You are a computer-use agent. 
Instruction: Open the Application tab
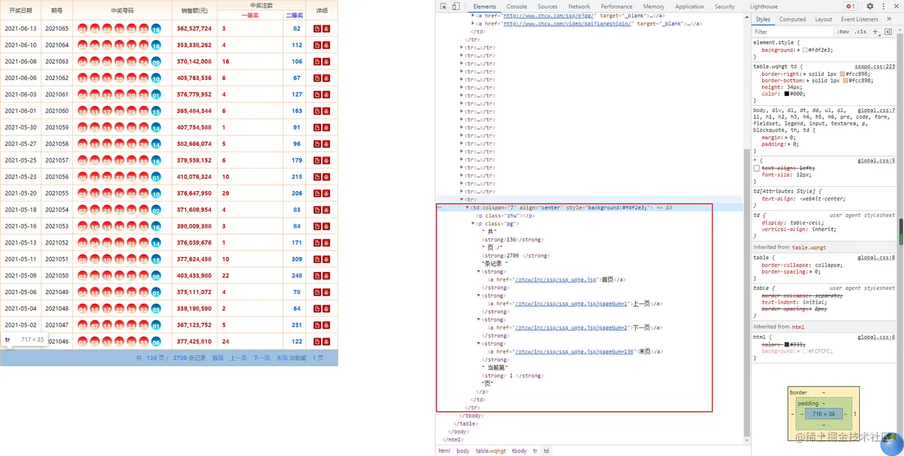tap(689, 7)
